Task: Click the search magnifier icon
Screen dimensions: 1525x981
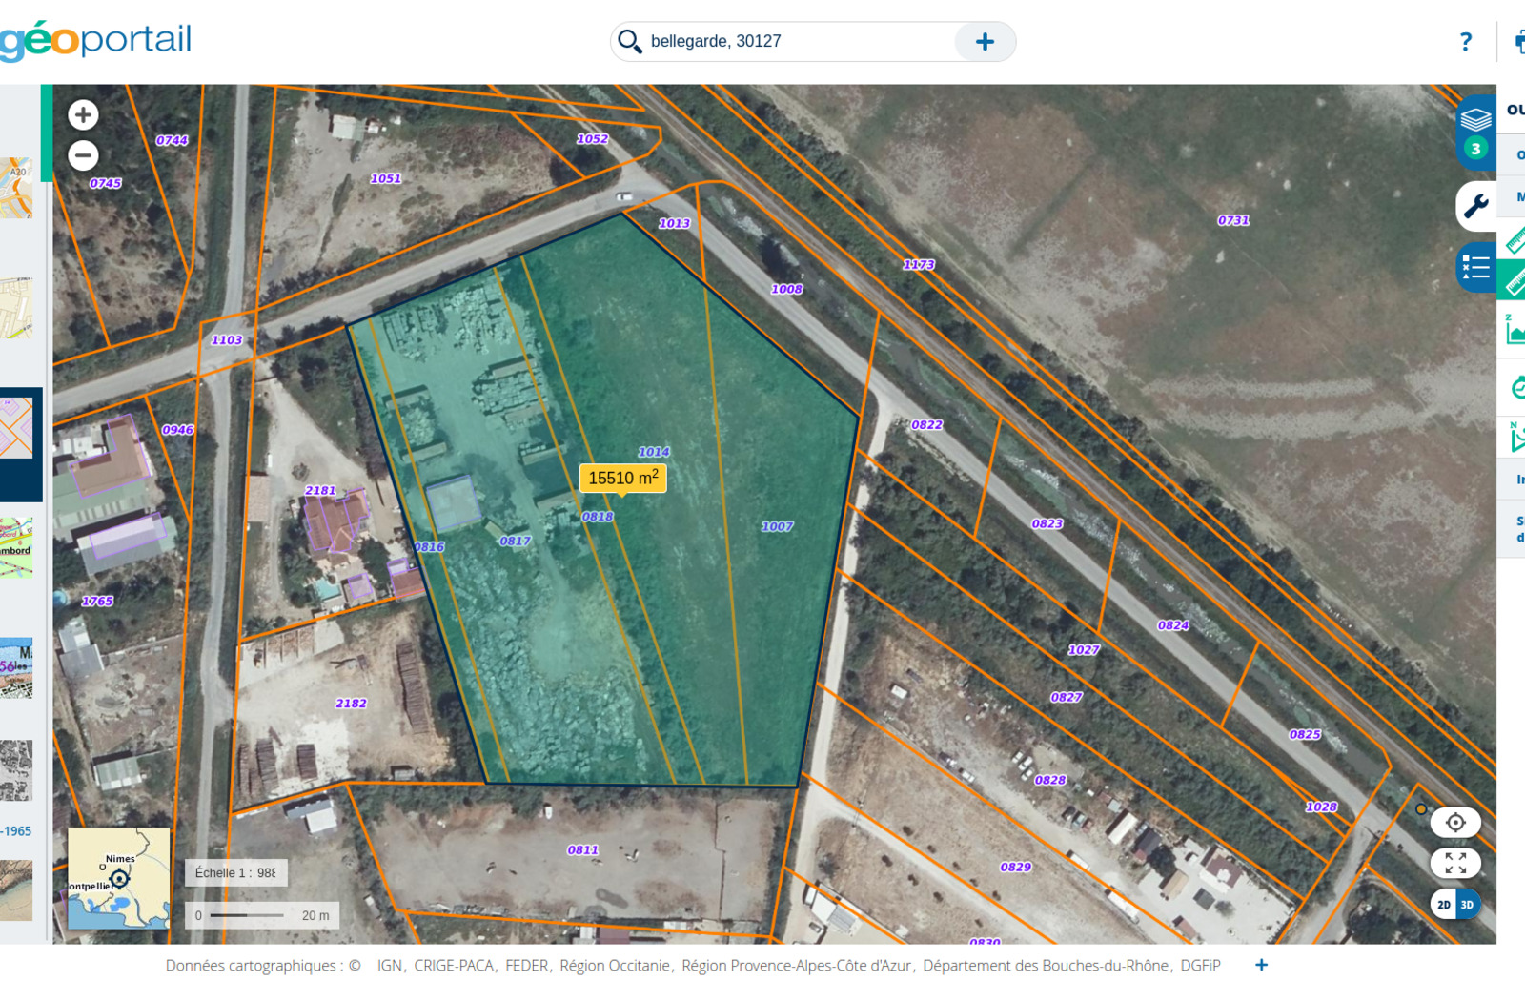Action: click(629, 42)
